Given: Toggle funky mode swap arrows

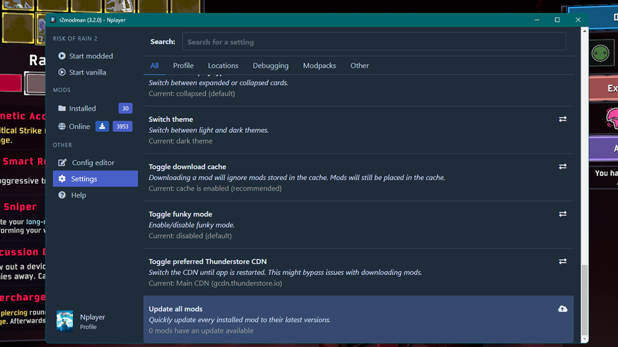Looking at the screenshot, I should point(562,214).
